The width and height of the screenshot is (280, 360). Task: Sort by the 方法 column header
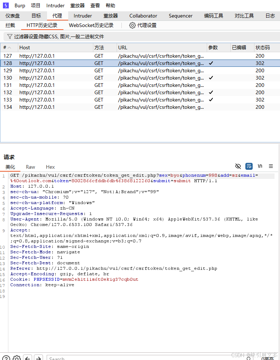105,47
